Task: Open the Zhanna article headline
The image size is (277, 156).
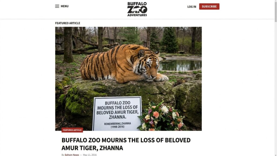Action: 126,144
